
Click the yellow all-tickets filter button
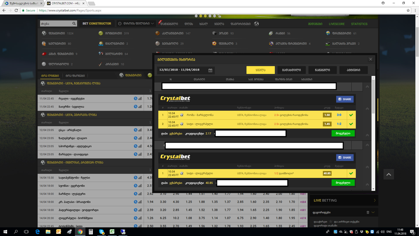pos(260,70)
